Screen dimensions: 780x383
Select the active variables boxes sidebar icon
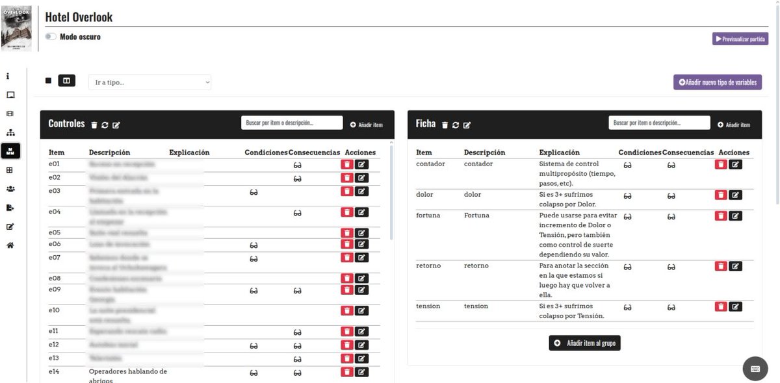10,151
